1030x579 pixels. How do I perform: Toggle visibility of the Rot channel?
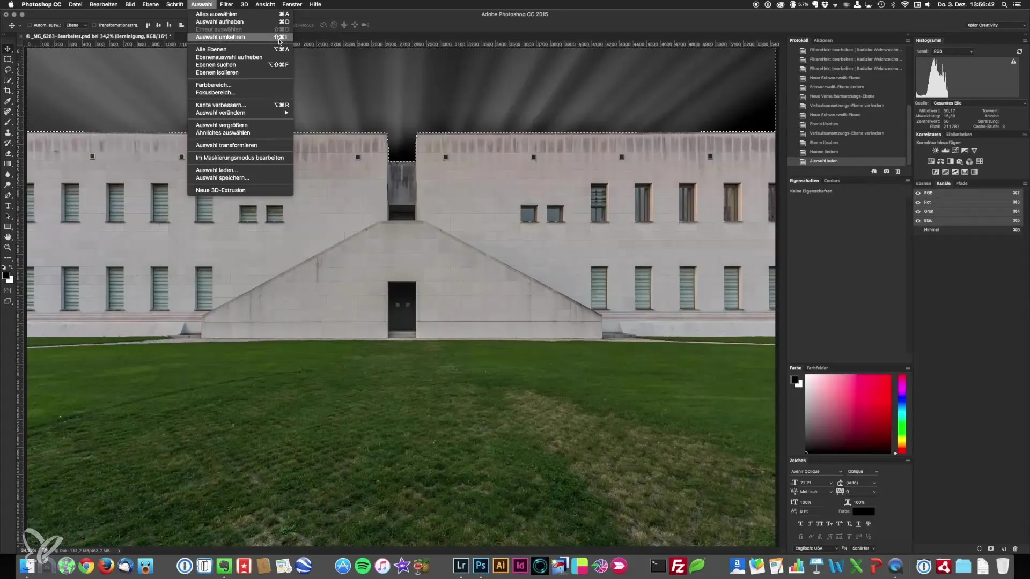tap(918, 202)
